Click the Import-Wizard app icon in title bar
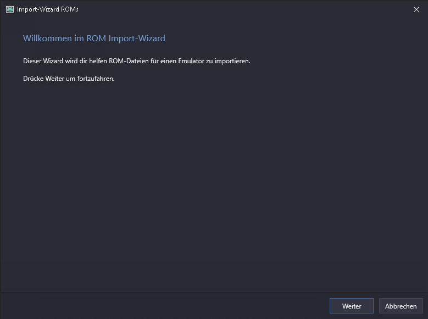Screen dimensions: 428x319 click(x=9, y=9)
